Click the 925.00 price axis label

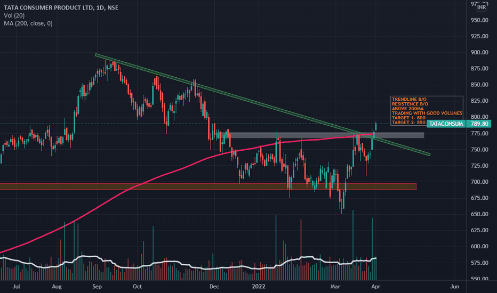click(479, 36)
